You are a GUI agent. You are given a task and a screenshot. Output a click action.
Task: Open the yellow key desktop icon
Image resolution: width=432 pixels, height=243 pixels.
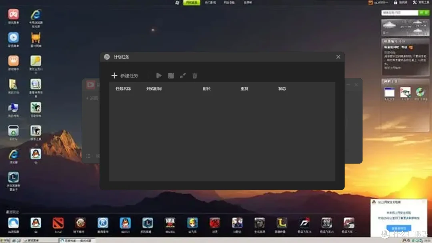pyautogui.click(x=36, y=61)
